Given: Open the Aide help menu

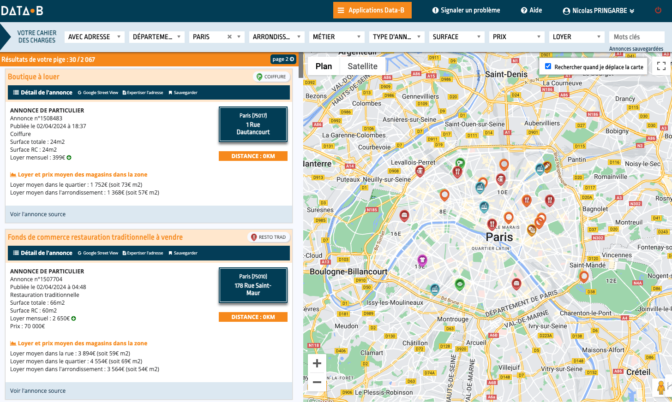Looking at the screenshot, I should (531, 10).
